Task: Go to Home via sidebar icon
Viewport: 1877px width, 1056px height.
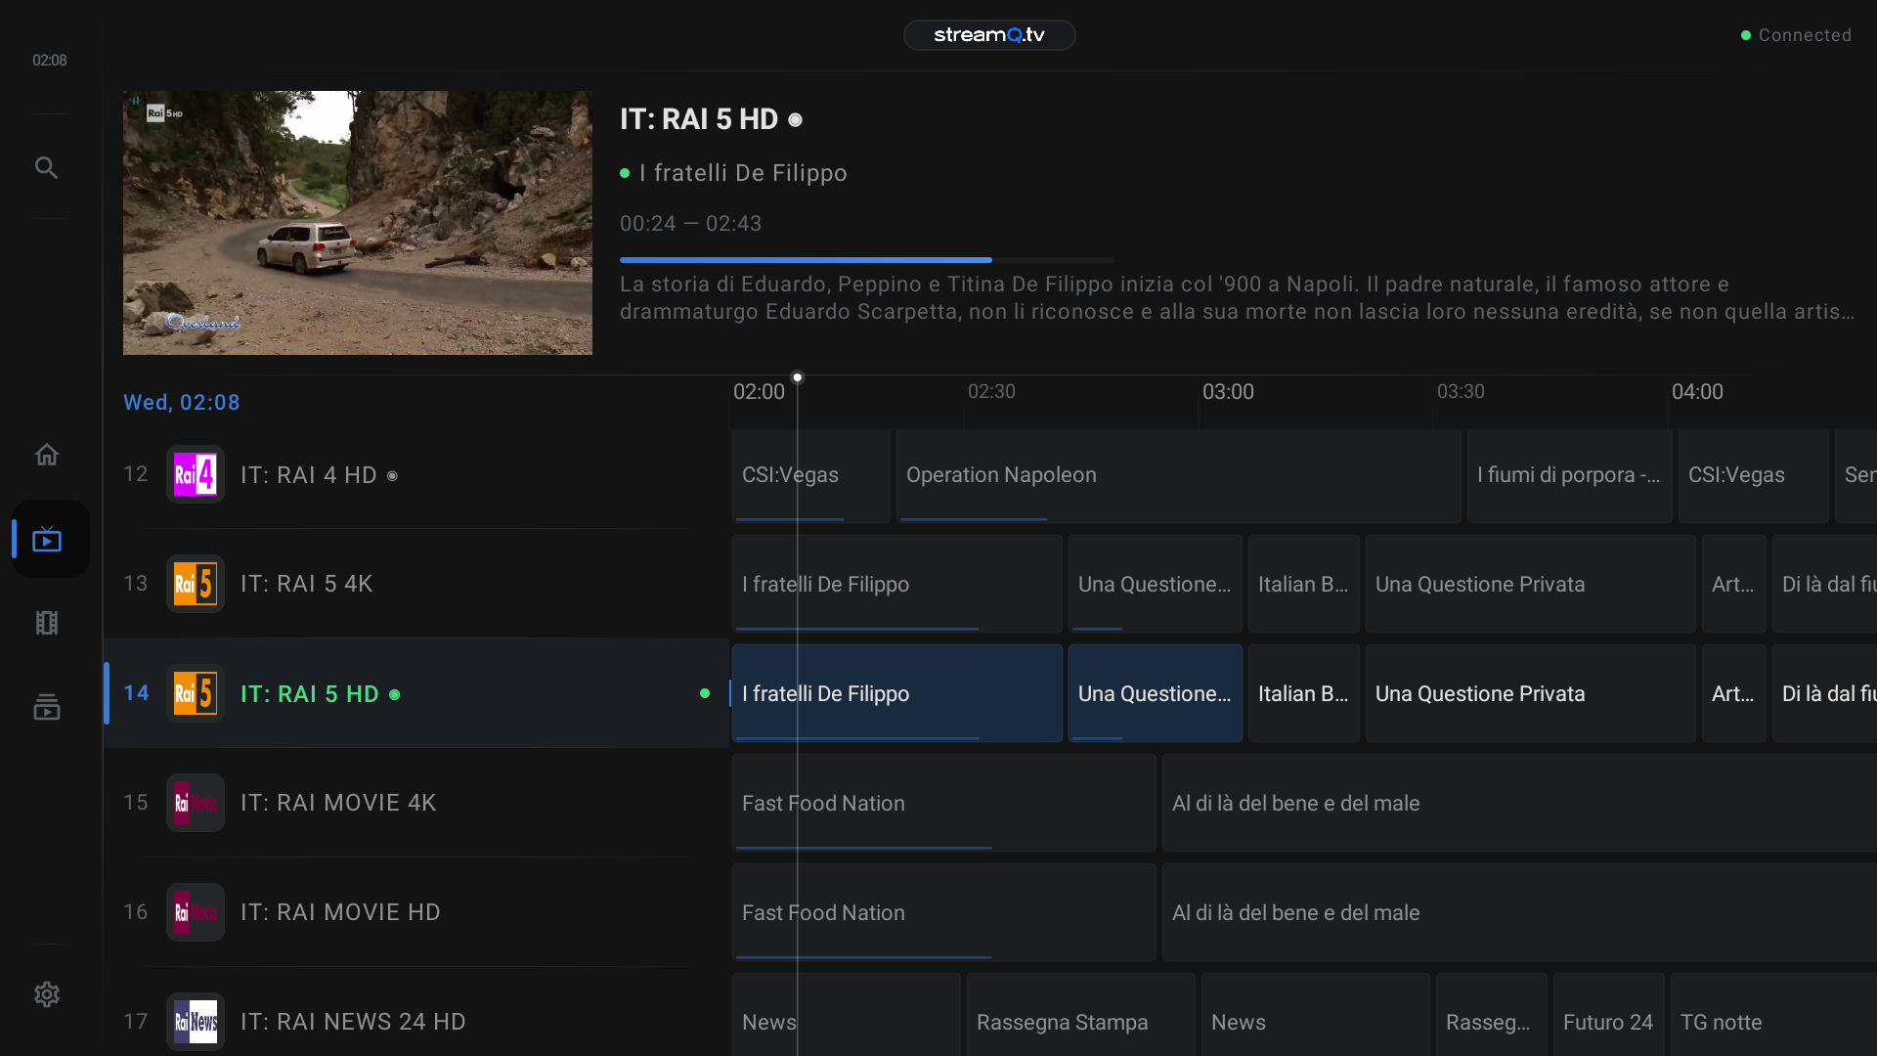Action: 46,455
